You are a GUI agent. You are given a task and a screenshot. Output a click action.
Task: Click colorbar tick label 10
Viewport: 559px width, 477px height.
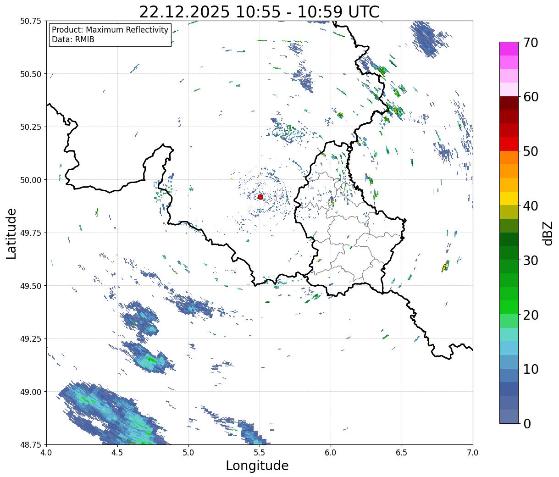coord(531,369)
